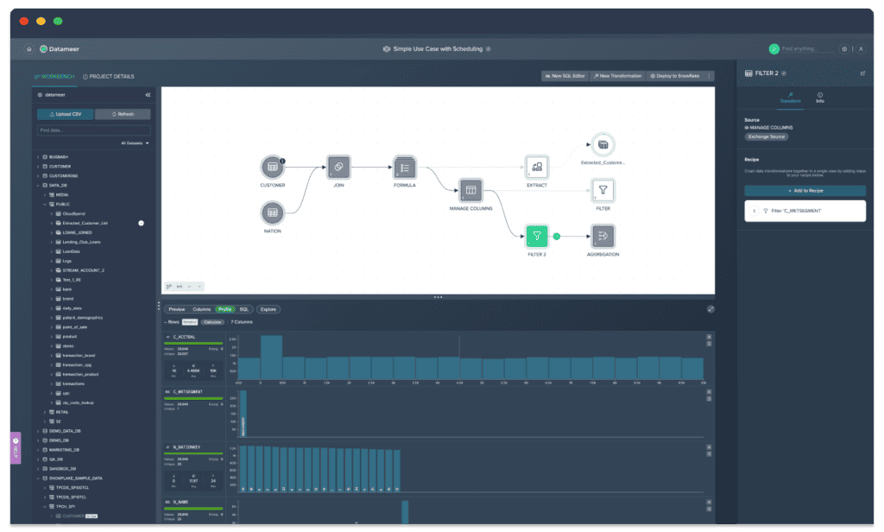Viewport: 884px width, 532px height.
Task: Open the settings gear in top bar
Action: [x=844, y=49]
